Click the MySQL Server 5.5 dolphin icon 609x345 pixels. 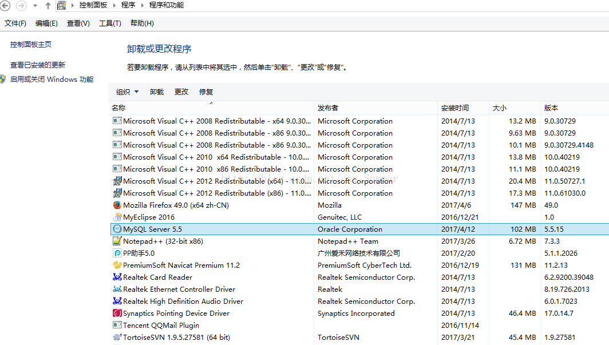click(116, 229)
